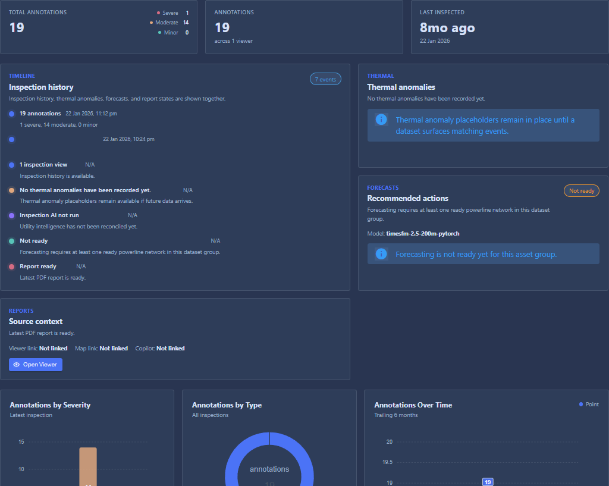Click the Minor legend dot
609x486 pixels.
tap(159, 33)
